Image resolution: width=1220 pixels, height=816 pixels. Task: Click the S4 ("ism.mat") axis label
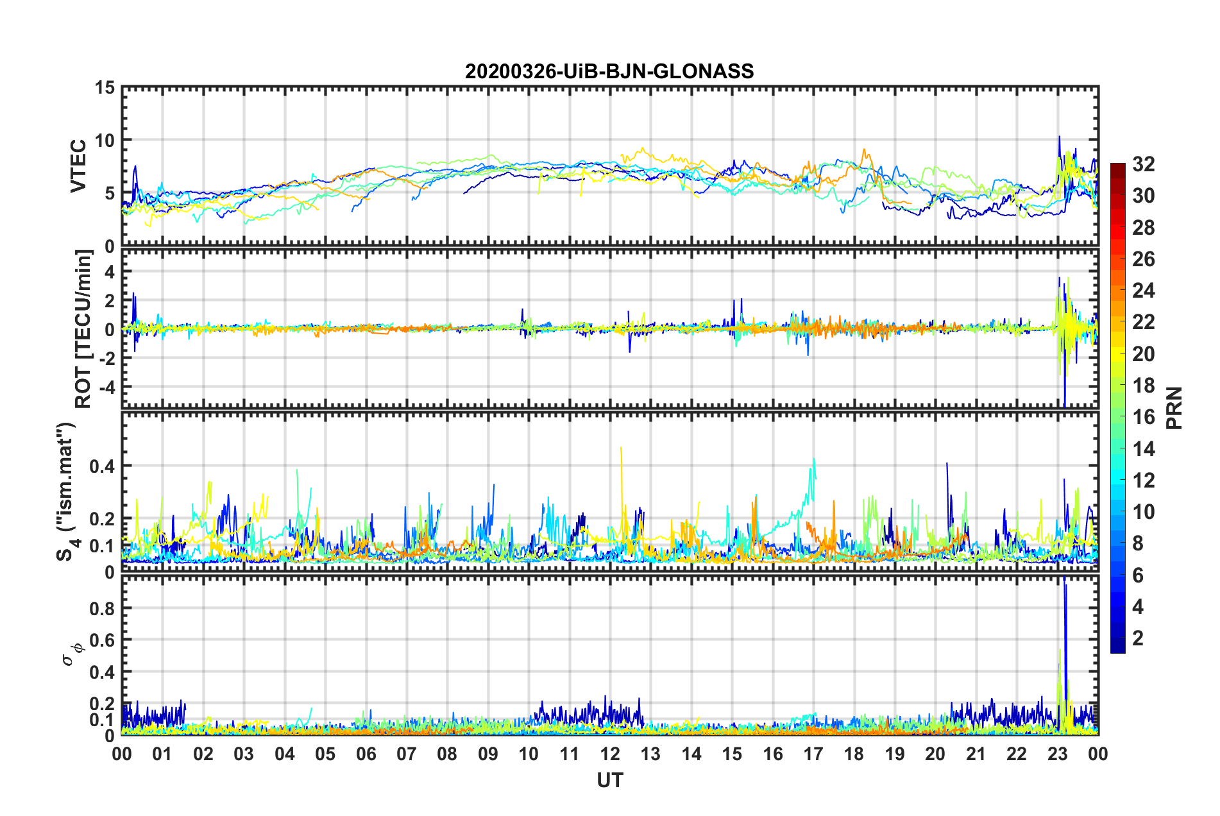coord(67,491)
